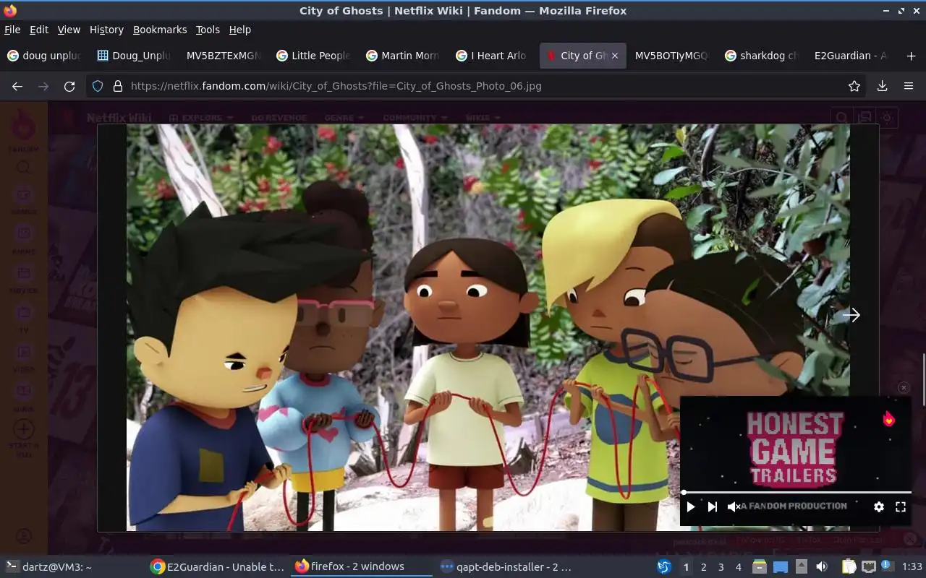Unmute the floating video player
926x578 pixels.
click(733, 507)
